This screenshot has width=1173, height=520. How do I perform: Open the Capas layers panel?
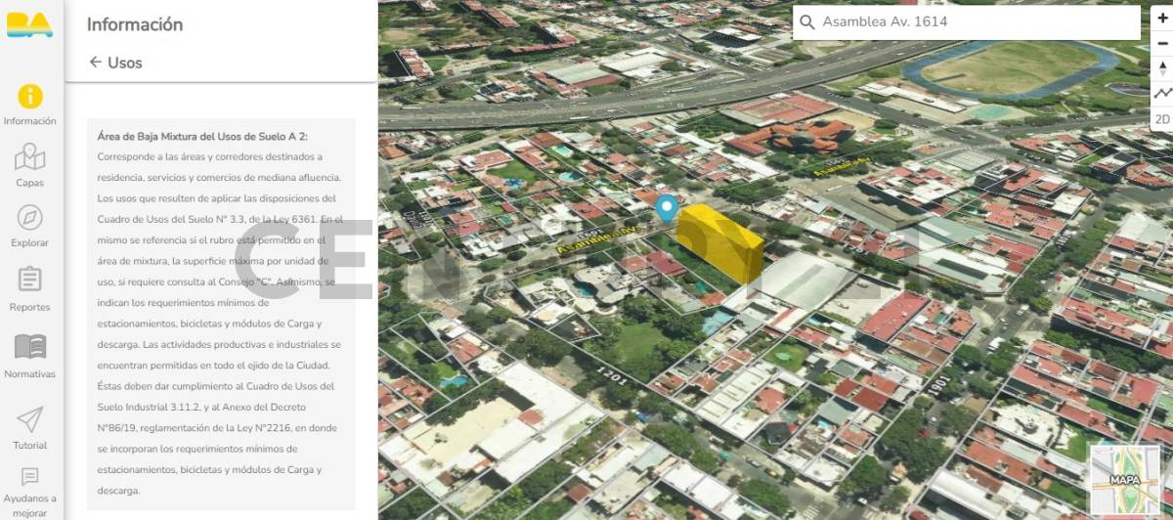30,165
